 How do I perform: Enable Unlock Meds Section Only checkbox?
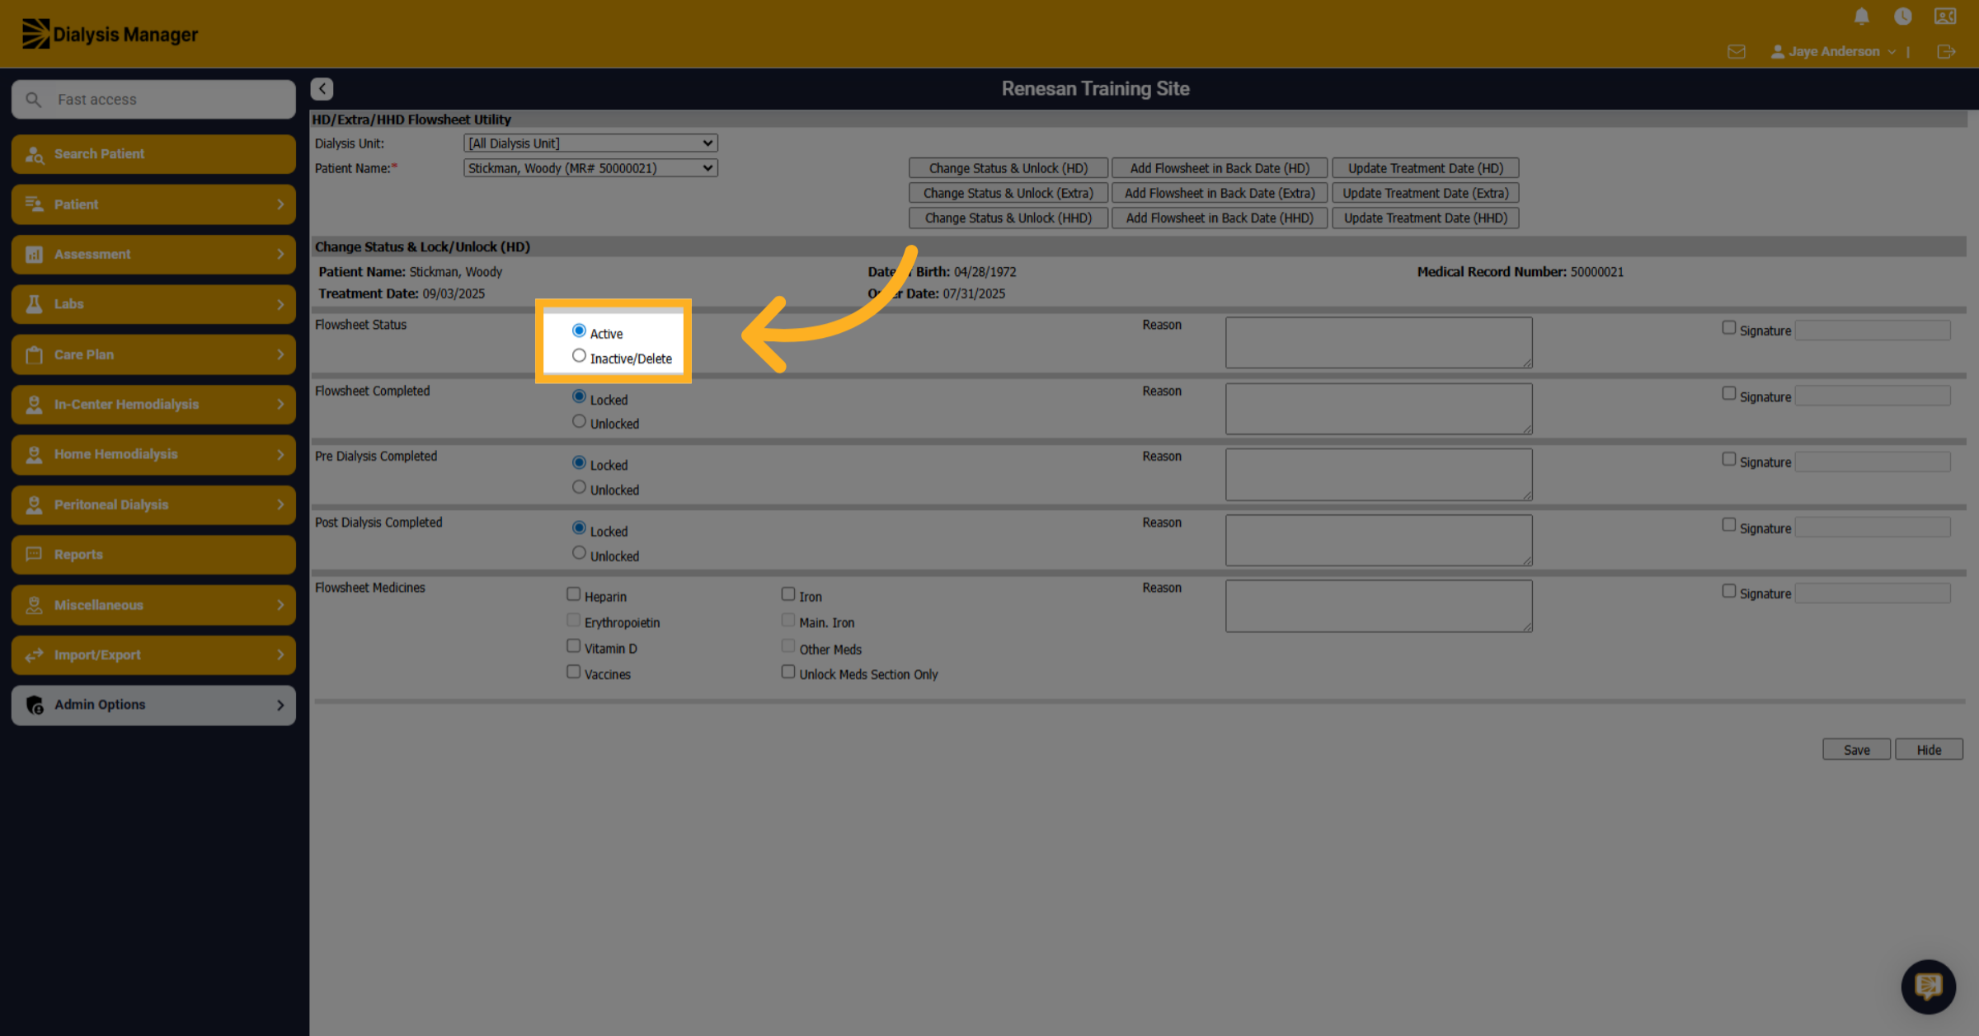(787, 672)
